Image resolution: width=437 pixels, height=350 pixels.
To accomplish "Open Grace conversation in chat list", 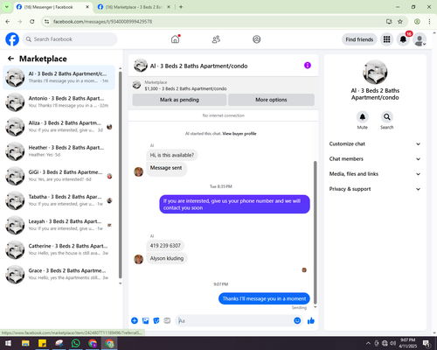I will [x=59, y=274].
